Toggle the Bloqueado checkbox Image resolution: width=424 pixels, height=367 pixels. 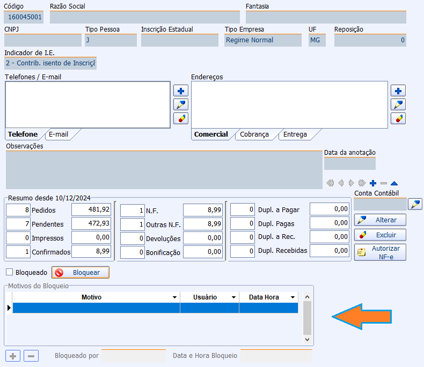(x=9, y=272)
